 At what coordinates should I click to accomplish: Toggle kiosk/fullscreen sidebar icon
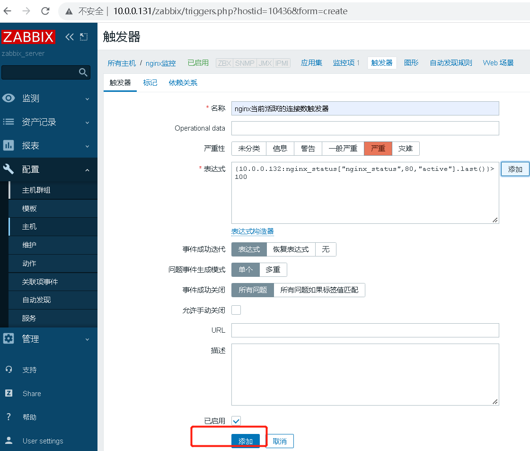83,37
